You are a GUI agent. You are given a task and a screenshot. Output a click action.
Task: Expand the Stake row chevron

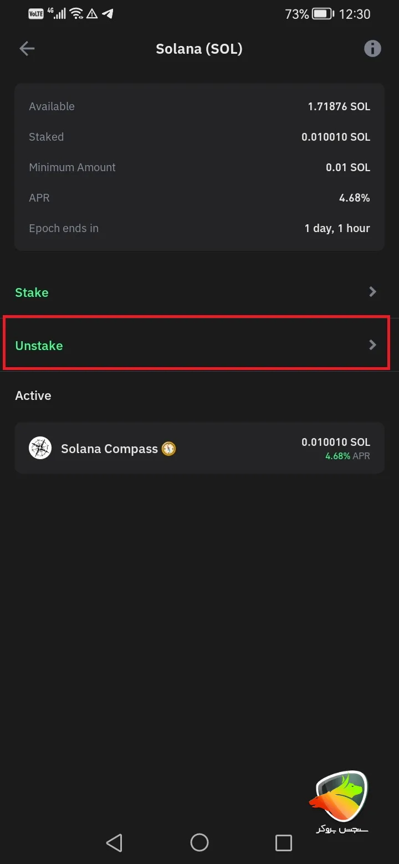pos(373,292)
